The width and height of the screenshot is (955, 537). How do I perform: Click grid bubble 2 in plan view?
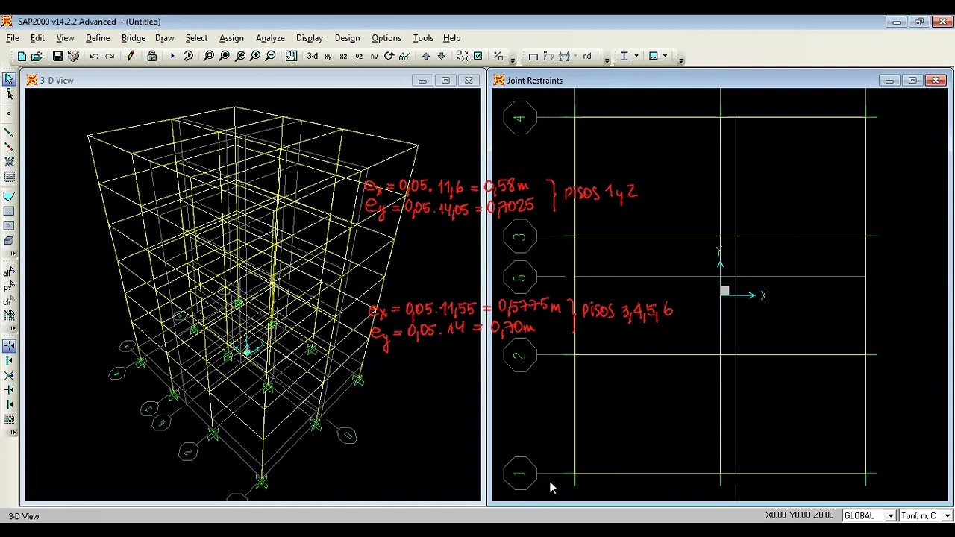(x=520, y=356)
